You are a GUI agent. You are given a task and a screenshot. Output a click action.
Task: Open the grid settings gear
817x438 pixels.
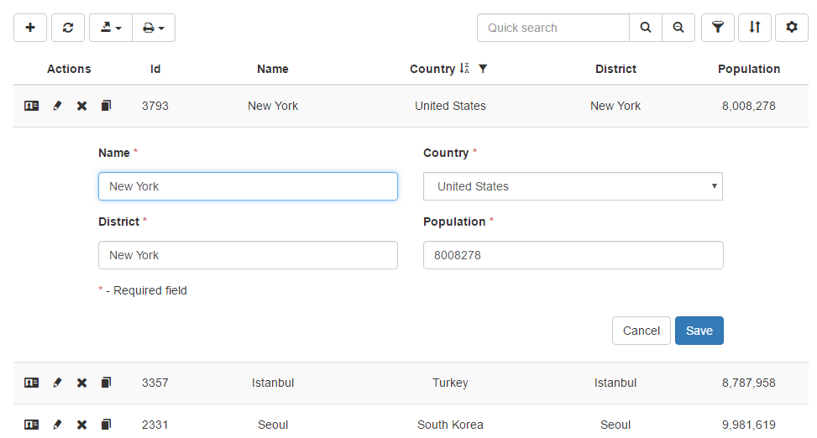[791, 28]
